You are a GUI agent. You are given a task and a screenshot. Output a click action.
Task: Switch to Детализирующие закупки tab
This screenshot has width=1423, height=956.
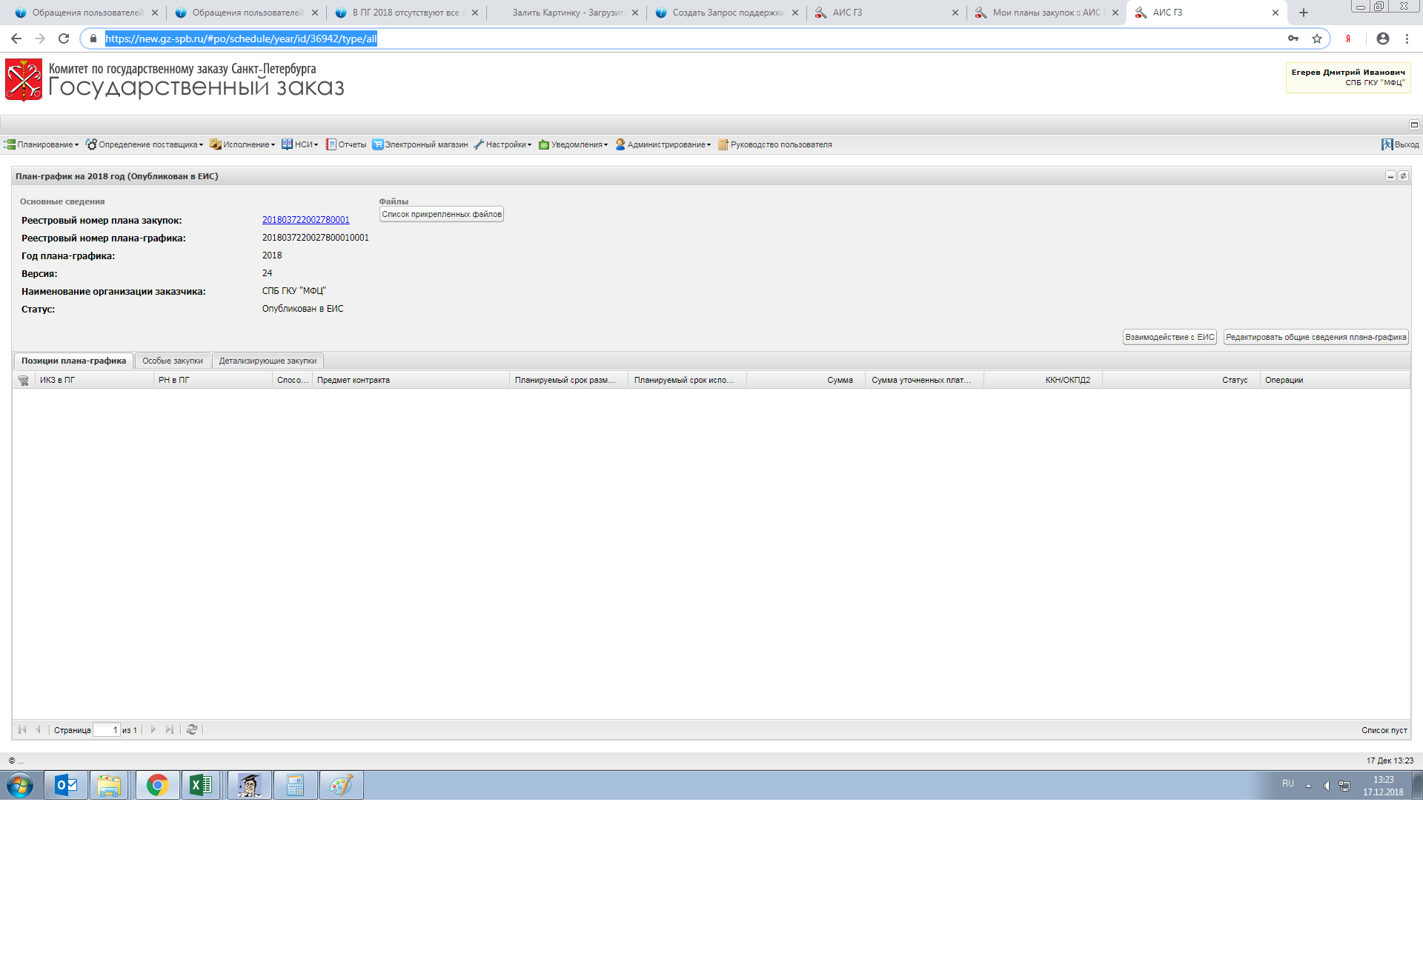(268, 361)
